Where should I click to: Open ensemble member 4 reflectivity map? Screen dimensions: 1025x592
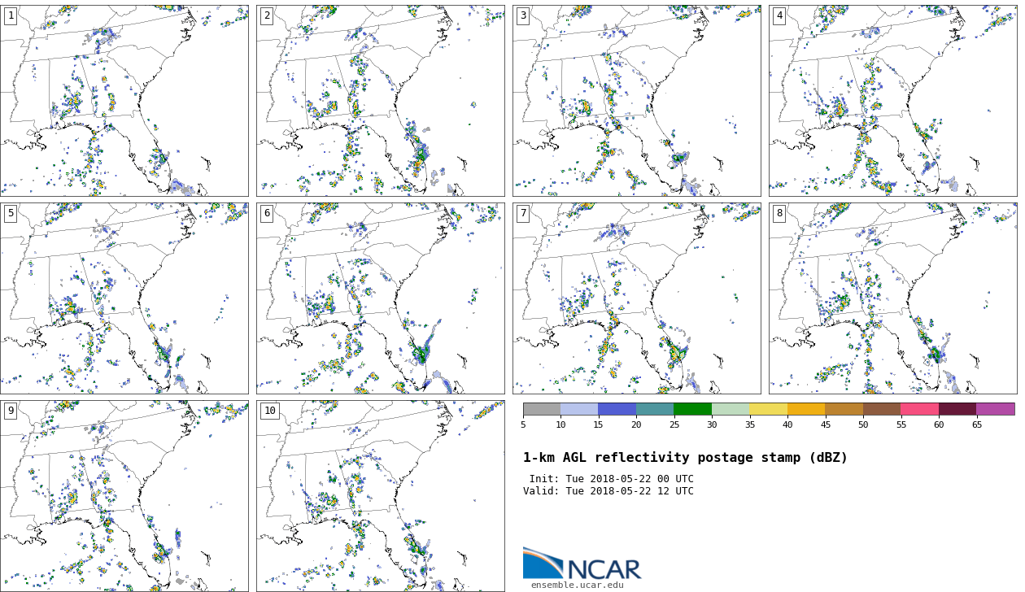(892, 100)
